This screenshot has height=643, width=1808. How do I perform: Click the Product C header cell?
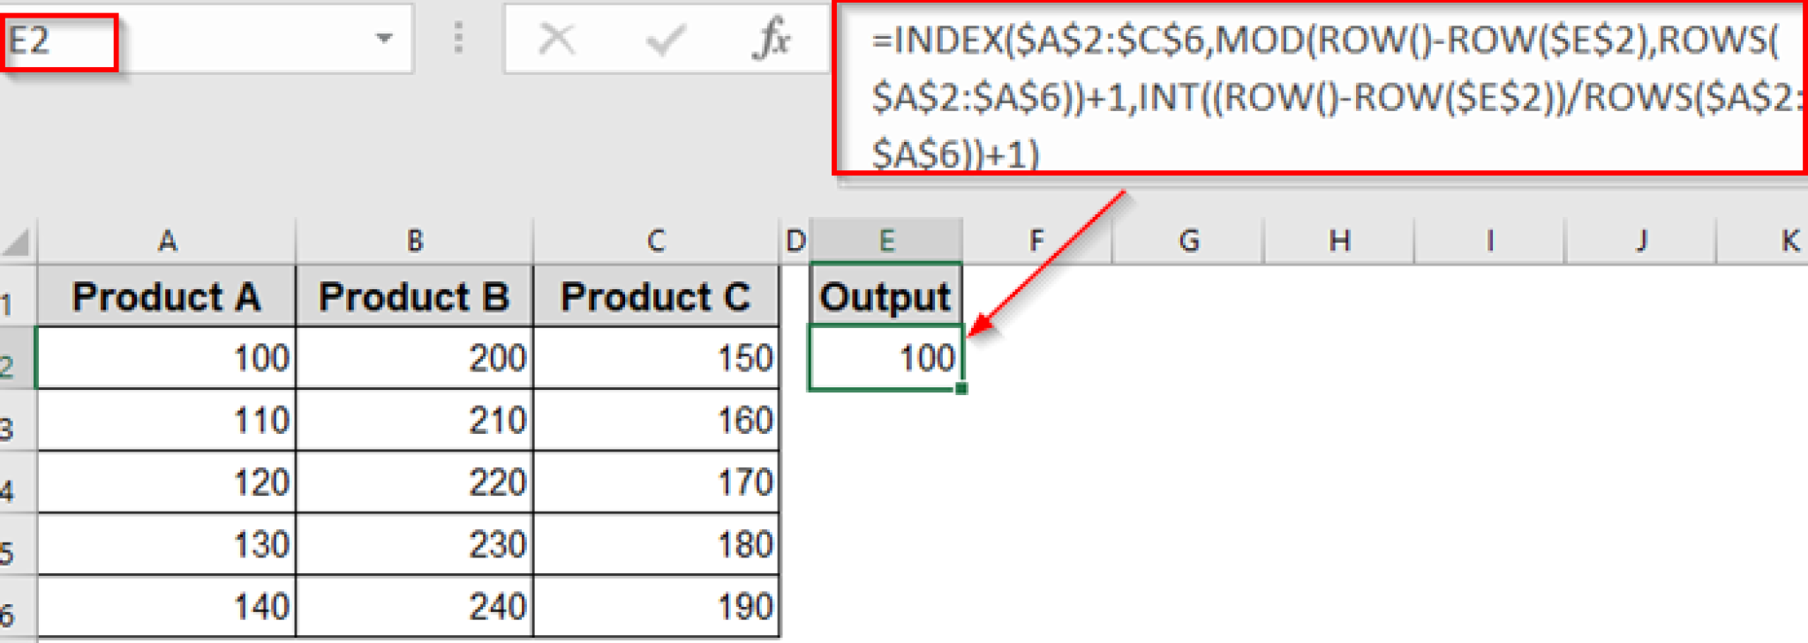[x=656, y=296]
